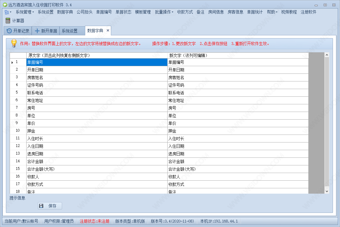This screenshot has width=340, height=227.
Task: Open 数据字典 in the menu bar
Action: pyautogui.click(x=65, y=12)
